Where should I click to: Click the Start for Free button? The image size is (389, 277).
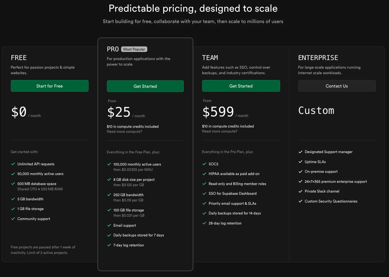(x=50, y=86)
